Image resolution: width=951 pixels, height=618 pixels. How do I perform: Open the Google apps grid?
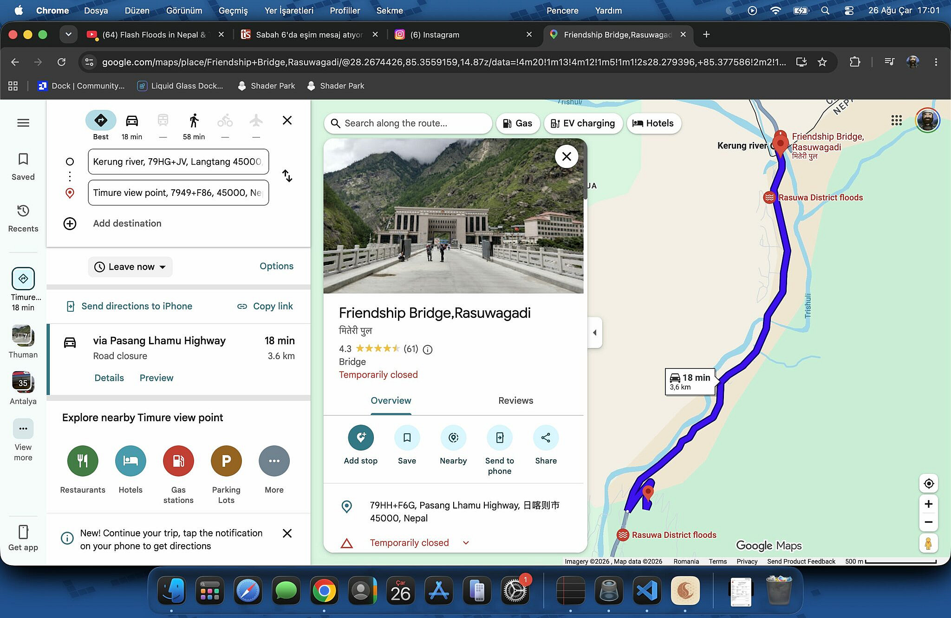(x=897, y=121)
